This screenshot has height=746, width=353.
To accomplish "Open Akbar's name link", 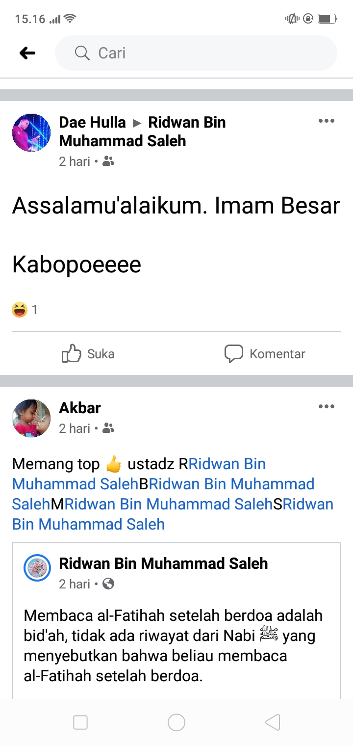I will [80, 408].
